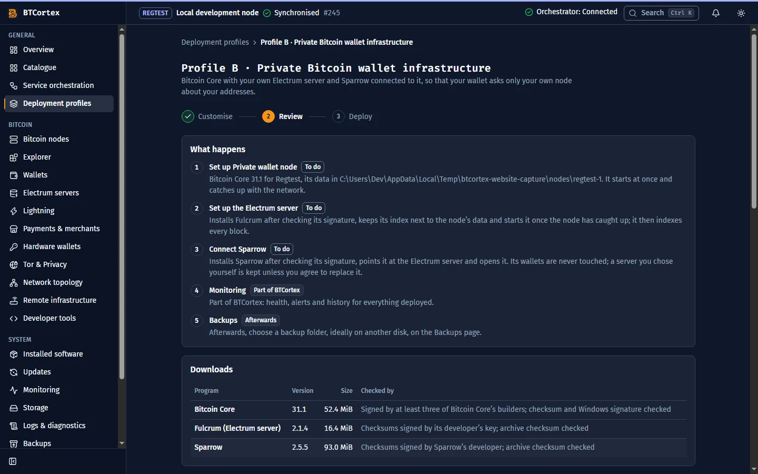
Task: Click the Orchestrator: Connected status
Action: [x=571, y=12]
